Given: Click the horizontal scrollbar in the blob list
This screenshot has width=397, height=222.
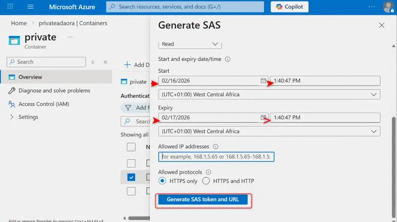Looking at the screenshot, I should click(x=139, y=218).
